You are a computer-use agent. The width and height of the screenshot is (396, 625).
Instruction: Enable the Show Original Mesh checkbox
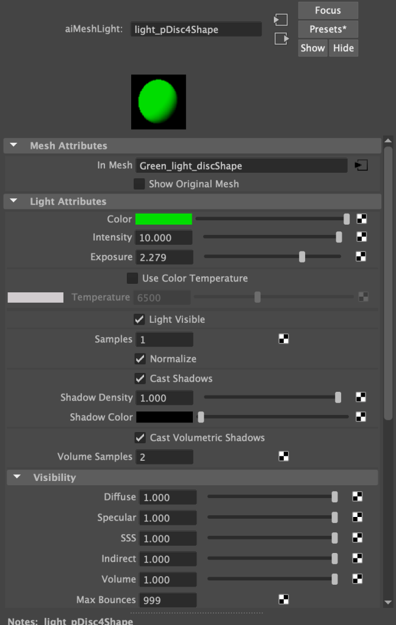[139, 184]
